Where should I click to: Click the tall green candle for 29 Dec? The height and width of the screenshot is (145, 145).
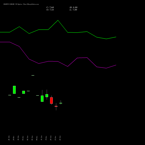click(x=14, y=90)
